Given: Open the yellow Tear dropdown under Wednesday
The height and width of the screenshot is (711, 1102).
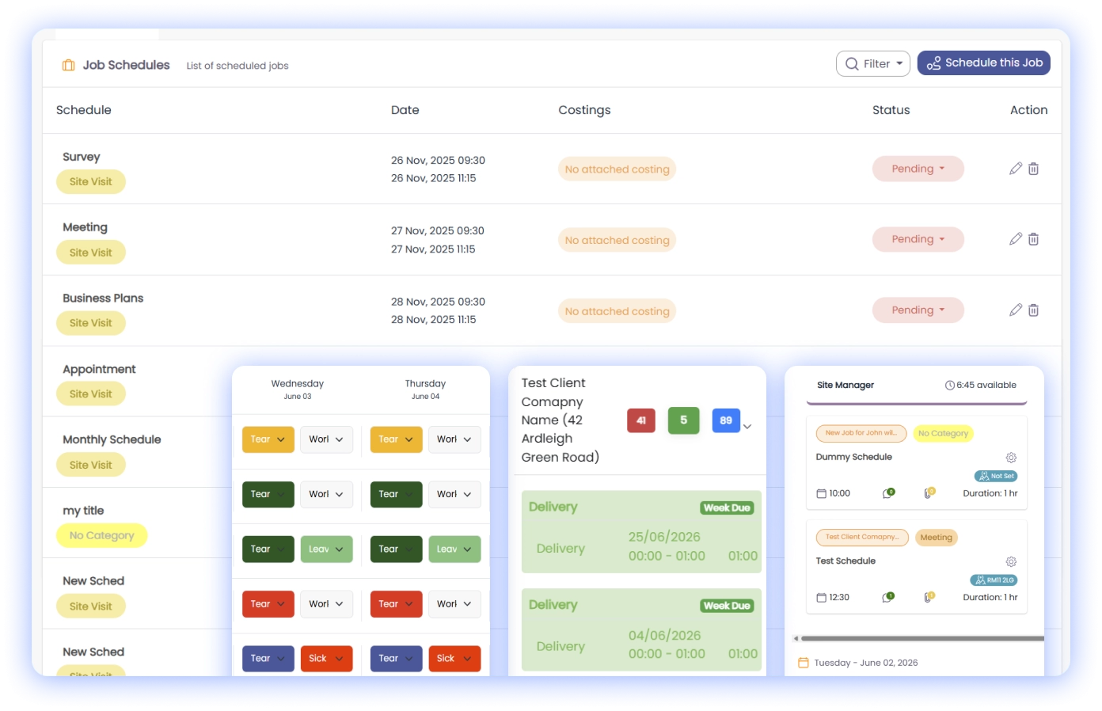Looking at the screenshot, I should pos(268,439).
